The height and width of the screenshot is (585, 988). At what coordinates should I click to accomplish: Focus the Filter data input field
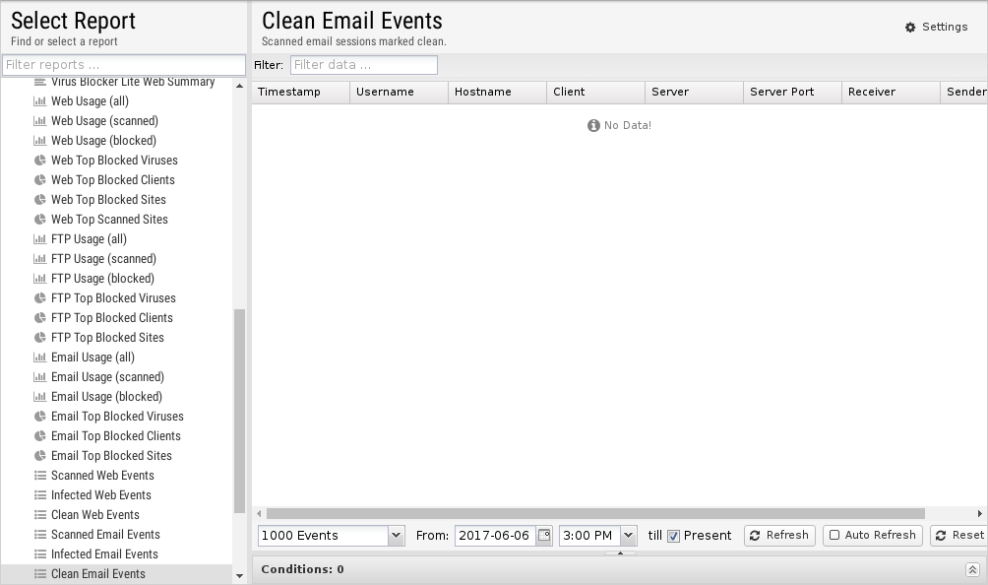[363, 65]
